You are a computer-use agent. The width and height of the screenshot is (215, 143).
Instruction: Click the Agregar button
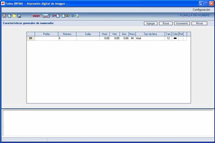pos(151,23)
